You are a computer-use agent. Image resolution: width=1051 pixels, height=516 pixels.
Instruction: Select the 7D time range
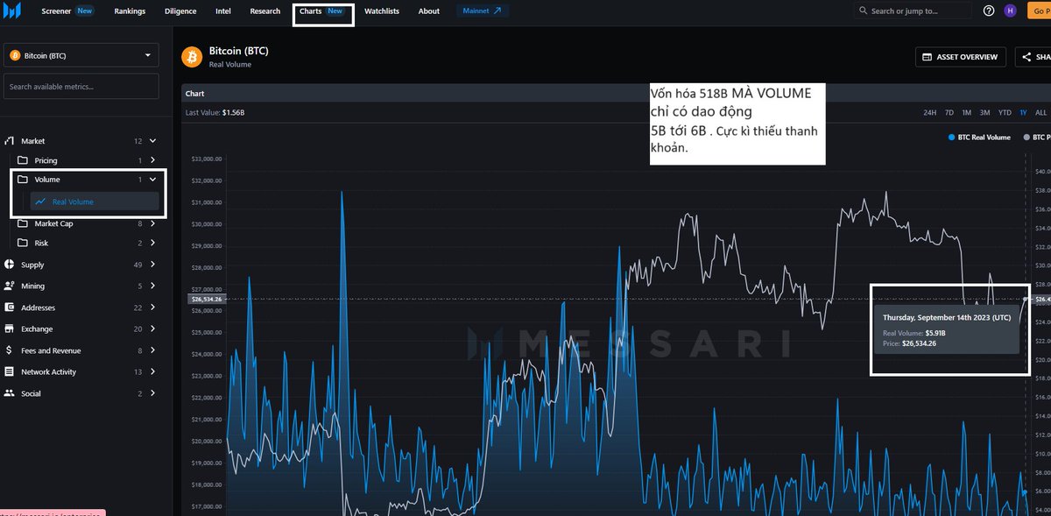pos(949,112)
